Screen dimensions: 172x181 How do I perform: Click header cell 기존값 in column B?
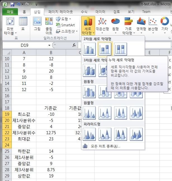tap(51, 108)
